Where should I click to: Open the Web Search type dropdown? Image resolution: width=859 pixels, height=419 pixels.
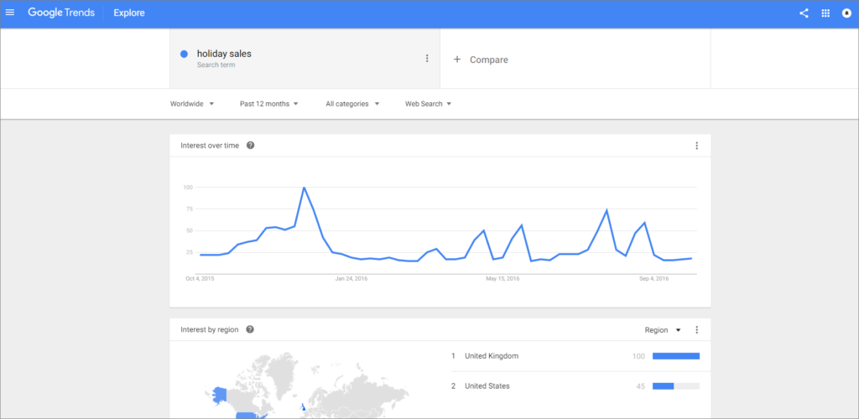(428, 104)
